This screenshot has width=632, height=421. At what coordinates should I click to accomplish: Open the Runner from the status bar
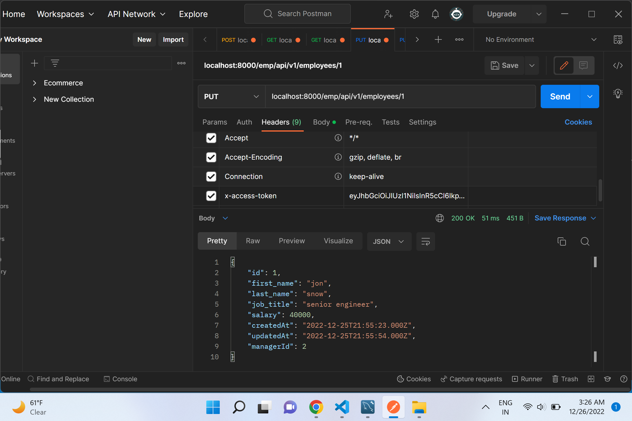(527, 379)
